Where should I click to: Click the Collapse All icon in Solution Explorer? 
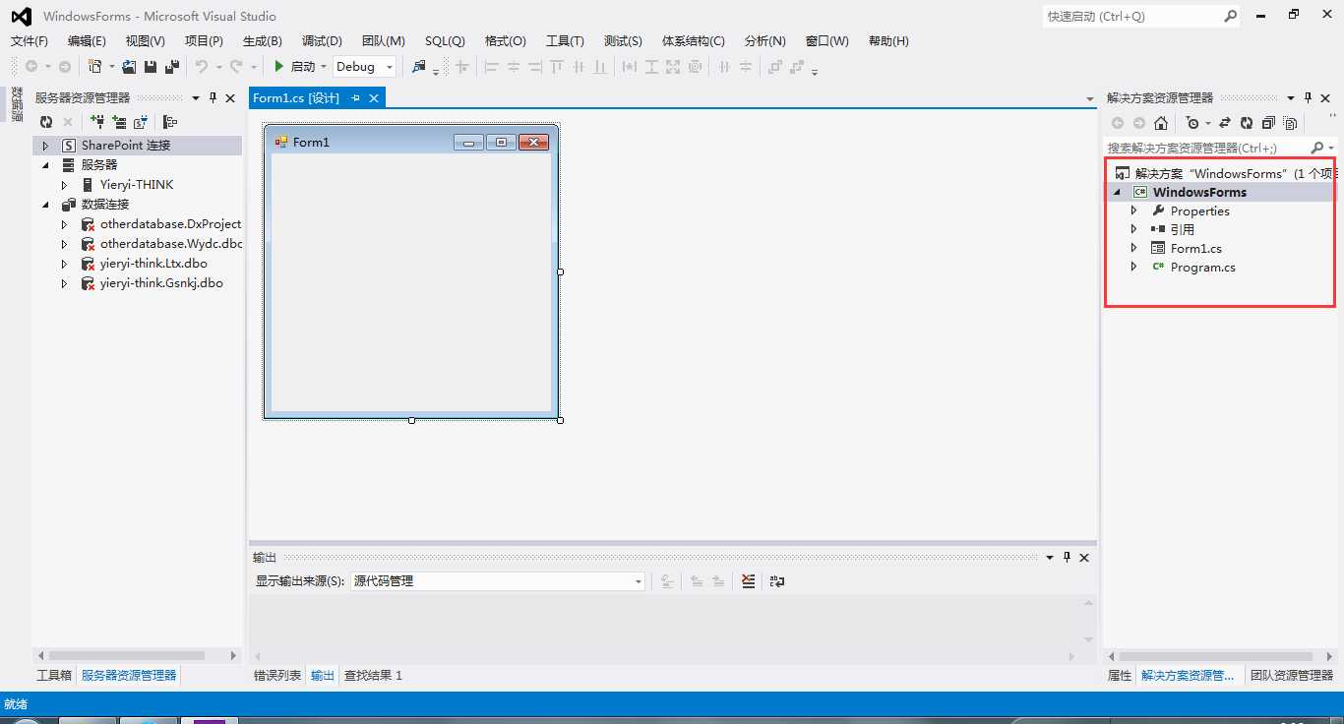click(x=1268, y=123)
